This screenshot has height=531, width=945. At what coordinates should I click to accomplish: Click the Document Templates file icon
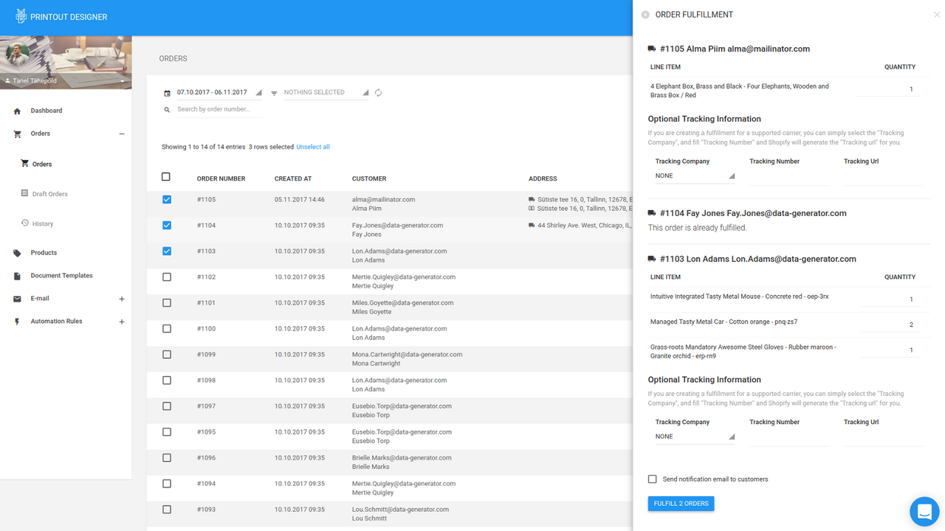17,276
